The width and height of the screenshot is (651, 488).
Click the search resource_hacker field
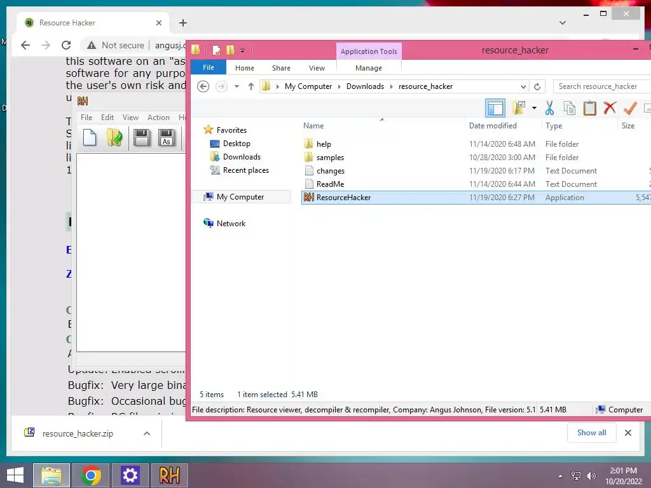coord(602,86)
